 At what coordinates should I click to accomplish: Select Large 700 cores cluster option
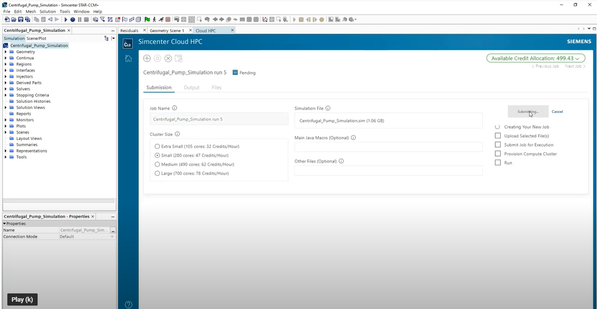[x=157, y=174]
